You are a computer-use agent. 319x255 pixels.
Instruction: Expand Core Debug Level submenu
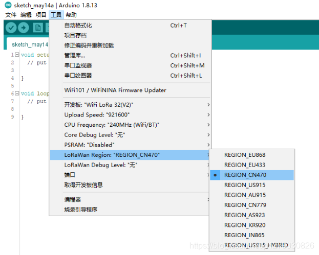(130, 135)
